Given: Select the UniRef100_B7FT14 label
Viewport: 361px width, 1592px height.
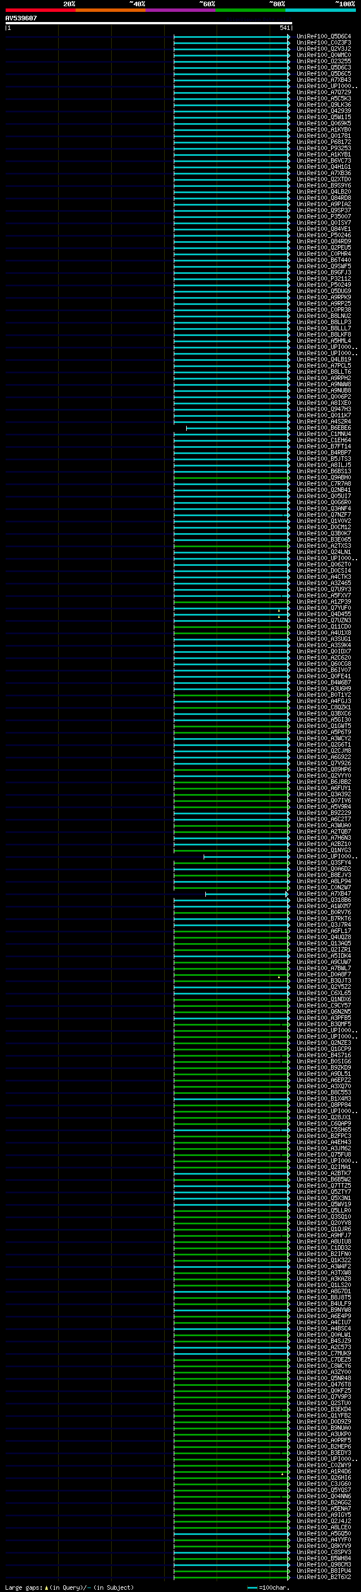Looking at the screenshot, I should pos(323,446).
